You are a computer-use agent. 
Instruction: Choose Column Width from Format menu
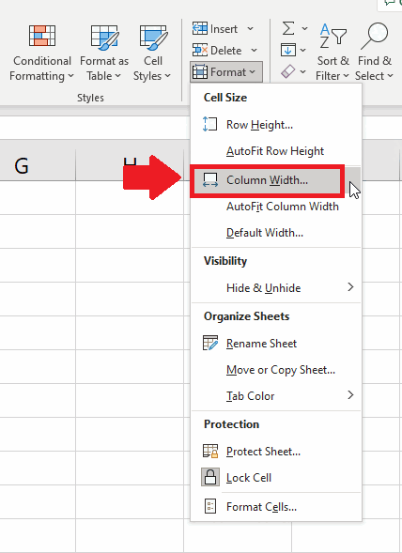point(267,180)
